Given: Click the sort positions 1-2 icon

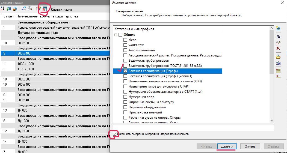Looking at the screenshot, I should [3, 9].
